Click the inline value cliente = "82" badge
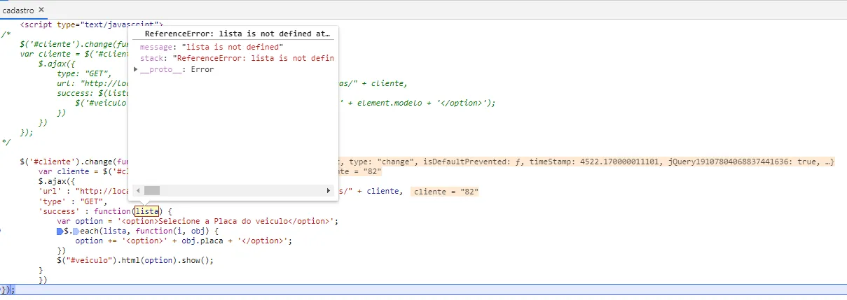 tap(444, 192)
